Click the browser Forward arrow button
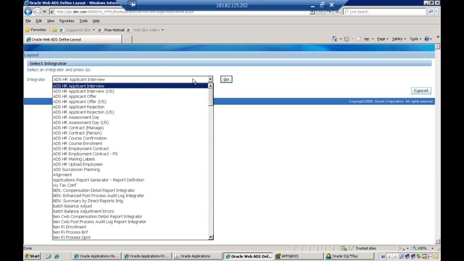The width and height of the screenshot is (464, 261). pos(37,12)
